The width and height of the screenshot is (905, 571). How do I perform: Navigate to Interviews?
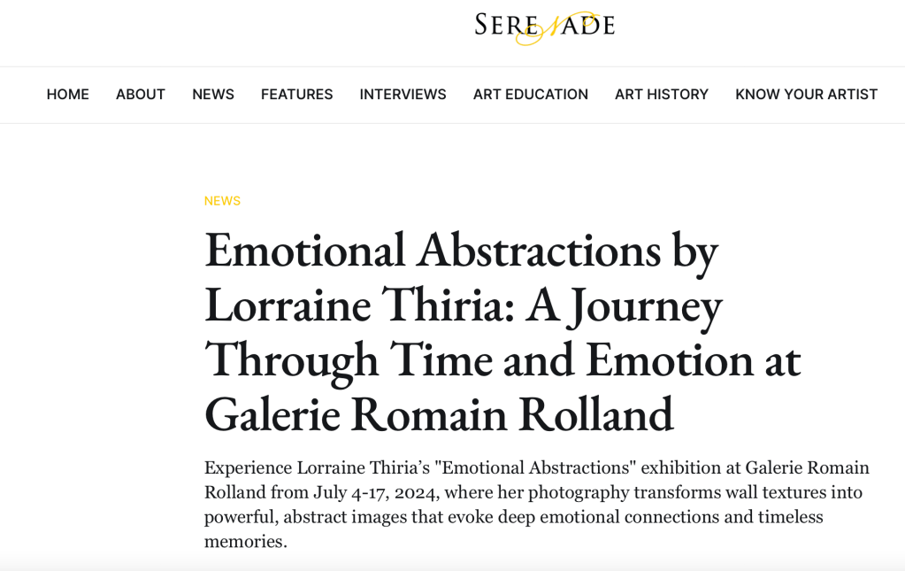[403, 95]
